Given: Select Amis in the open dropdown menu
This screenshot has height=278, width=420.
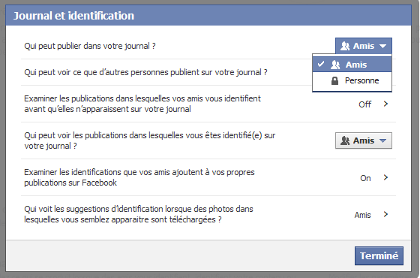Looking at the screenshot, I should 352,65.
